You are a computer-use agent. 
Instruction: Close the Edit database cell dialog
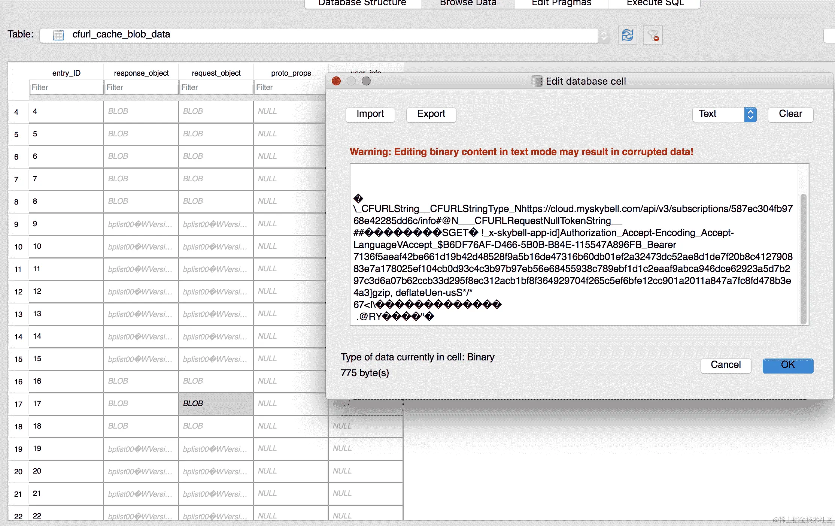click(x=336, y=81)
